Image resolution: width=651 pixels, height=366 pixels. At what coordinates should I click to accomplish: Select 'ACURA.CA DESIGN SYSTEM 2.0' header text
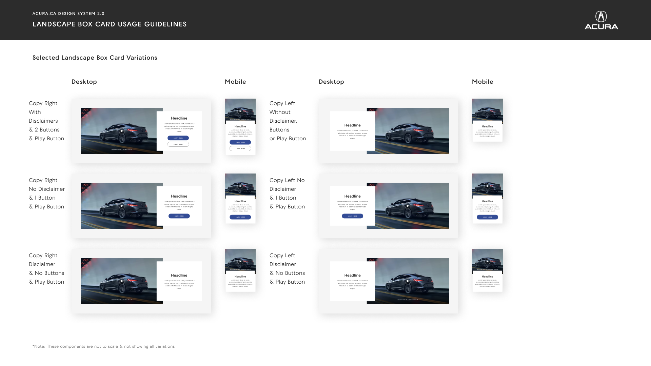[68, 14]
